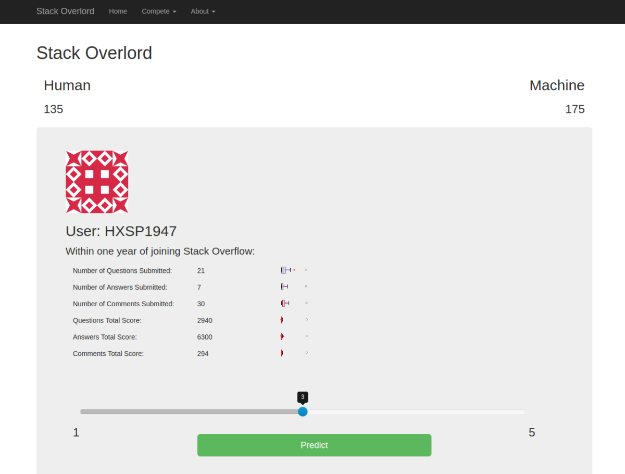Click the slider minimum label 1
This screenshot has width=625, height=474.
click(76, 433)
